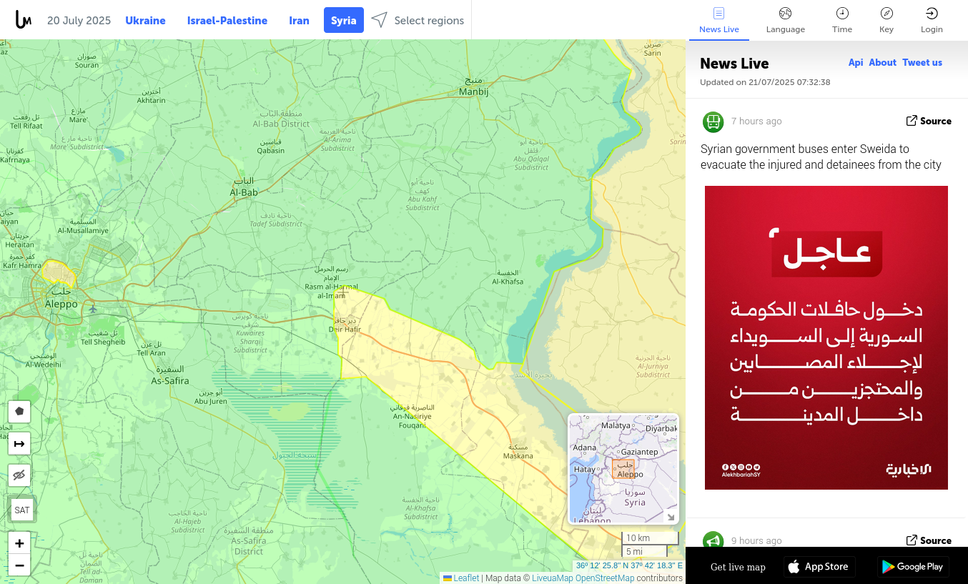Open the Time tab
Screen dimensions: 968x584
(842, 20)
